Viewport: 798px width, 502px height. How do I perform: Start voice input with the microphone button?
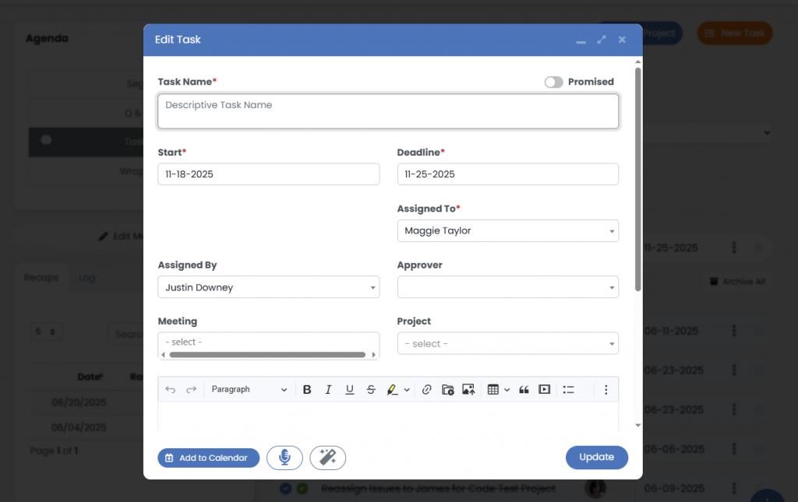284,458
